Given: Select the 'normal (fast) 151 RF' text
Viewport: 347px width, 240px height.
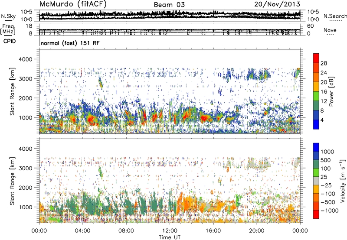Looking at the screenshot, I should [70, 43].
